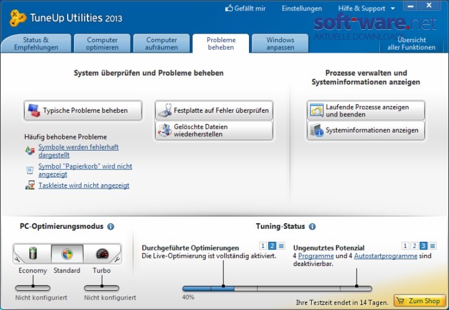This screenshot has width=449, height=310.
Task: Select the Probleme beheben tab
Action: [x=221, y=43]
